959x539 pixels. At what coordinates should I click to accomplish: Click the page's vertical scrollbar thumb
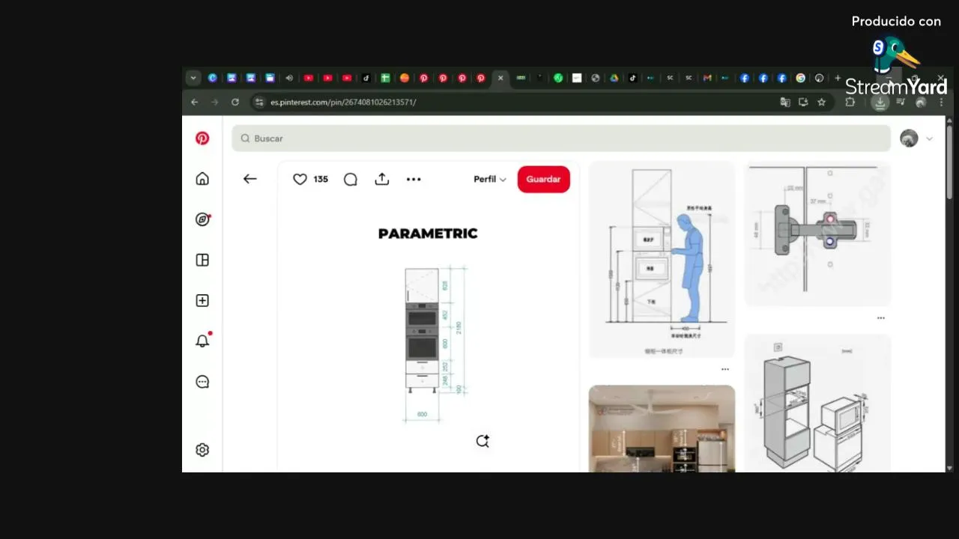point(949,161)
